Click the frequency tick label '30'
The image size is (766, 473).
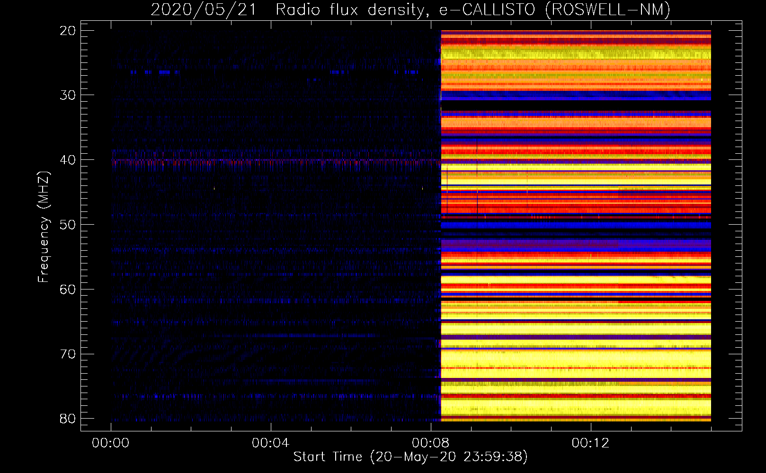pos(68,96)
